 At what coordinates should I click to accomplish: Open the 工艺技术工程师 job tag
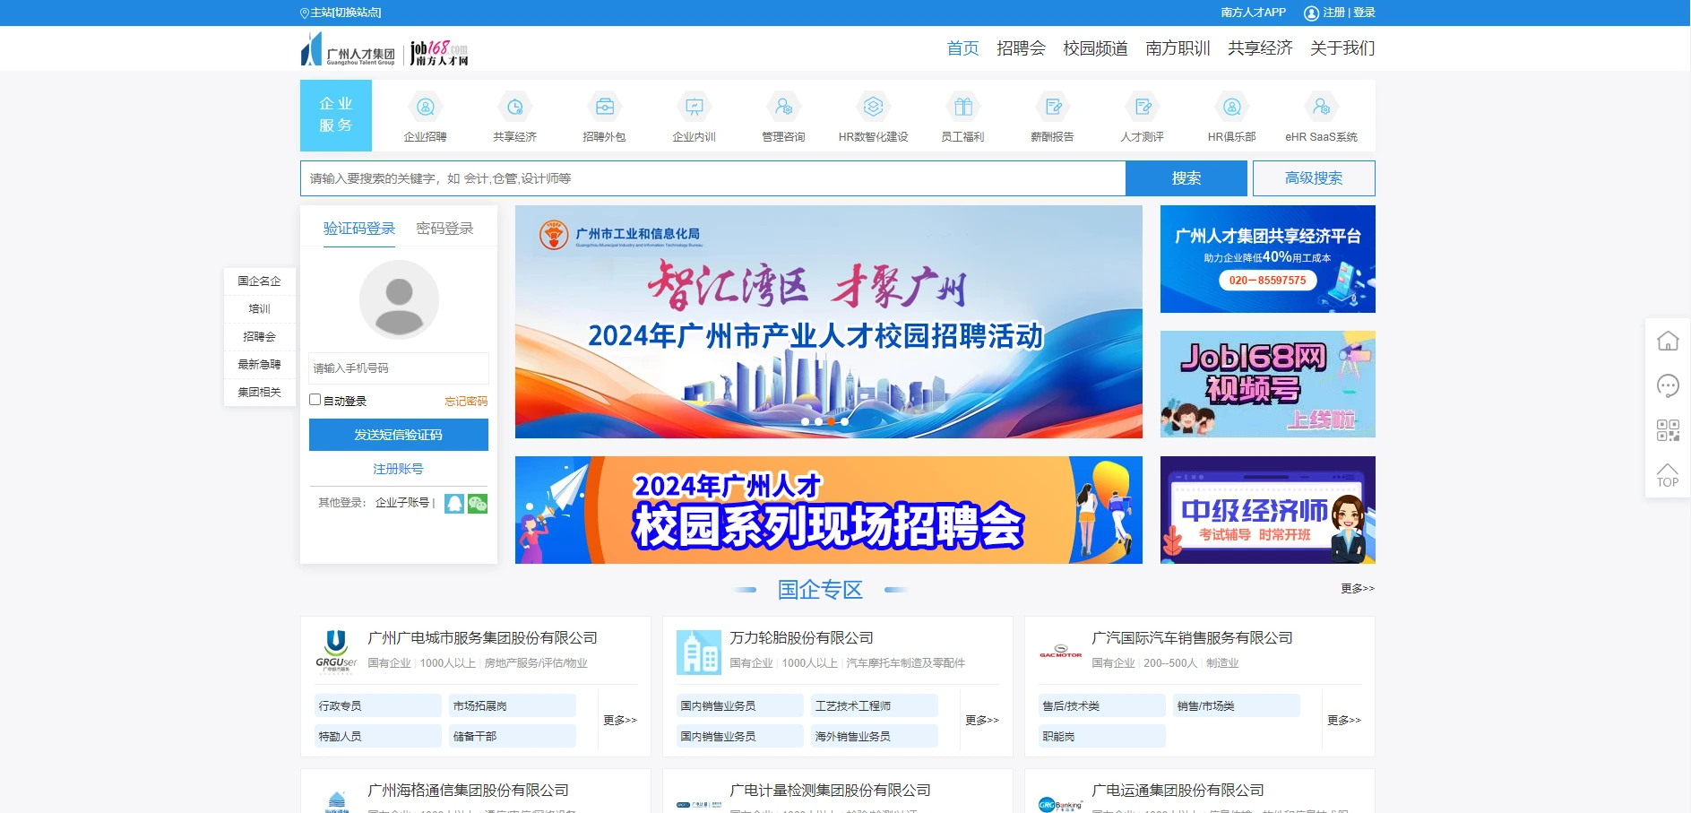[x=875, y=705]
